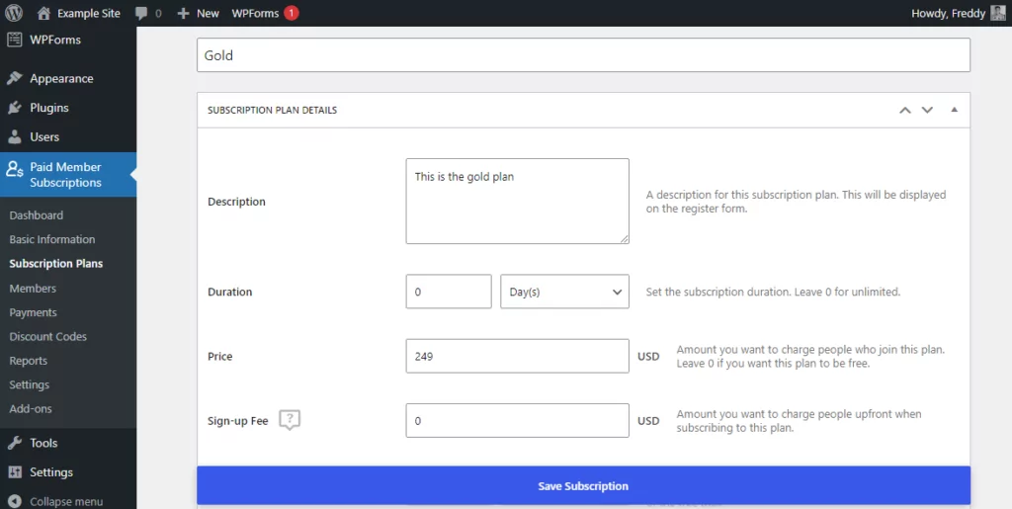Screen dimensions: 1012x509
Task: Open Subscription Plans submenu
Action: [56, 263]
